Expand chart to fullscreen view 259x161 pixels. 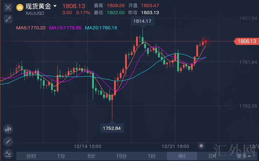8,19
